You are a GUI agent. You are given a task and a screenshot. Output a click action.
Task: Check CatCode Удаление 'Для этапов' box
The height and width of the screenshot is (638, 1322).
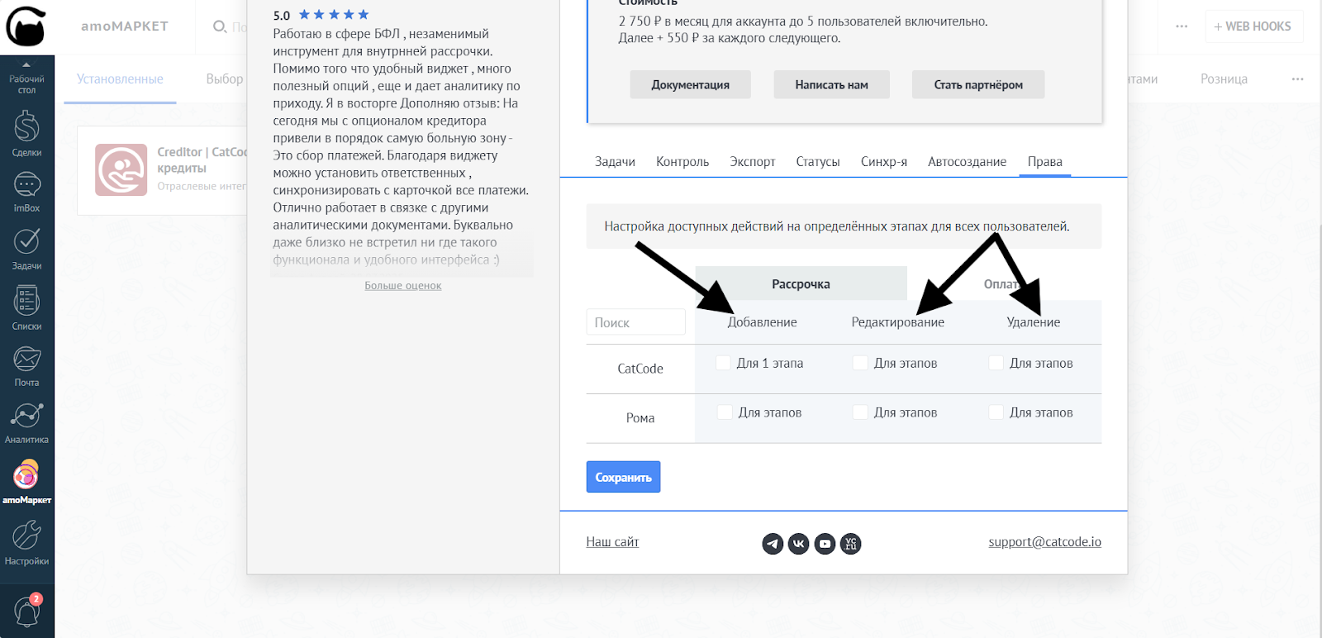[x=996, y=363]
